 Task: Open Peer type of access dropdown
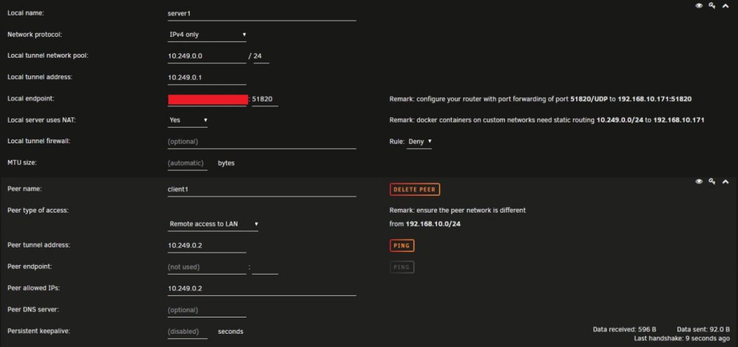[x=213, y=224]
